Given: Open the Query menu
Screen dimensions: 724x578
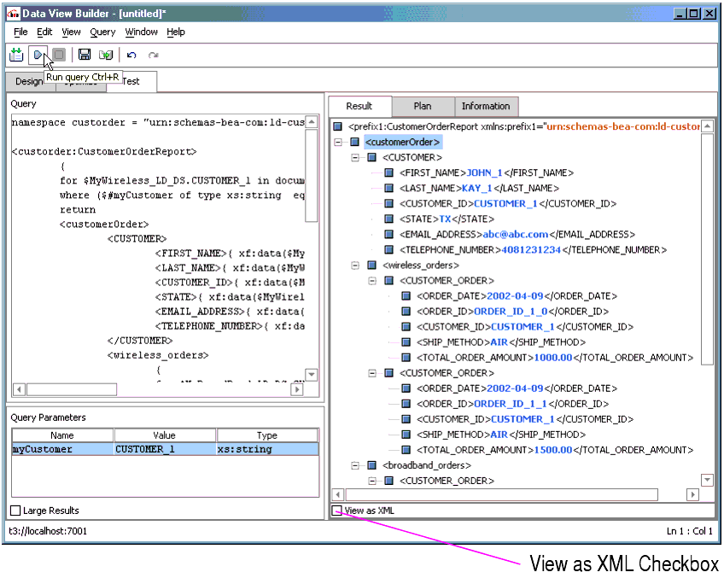Looking at the screenshot, I should click(x=102, y=32).
